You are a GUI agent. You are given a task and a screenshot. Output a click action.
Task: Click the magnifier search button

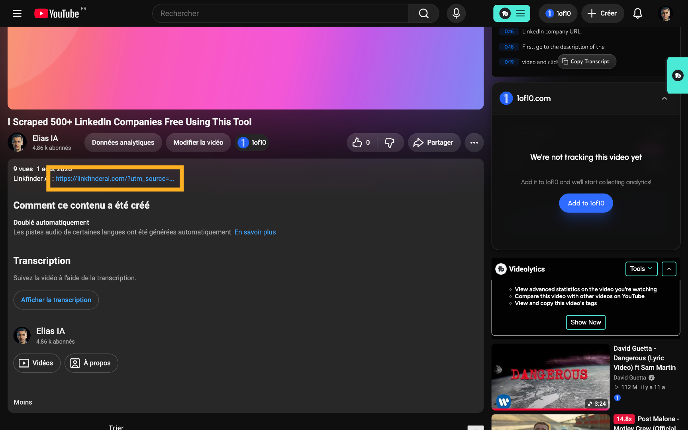(423, 14)
